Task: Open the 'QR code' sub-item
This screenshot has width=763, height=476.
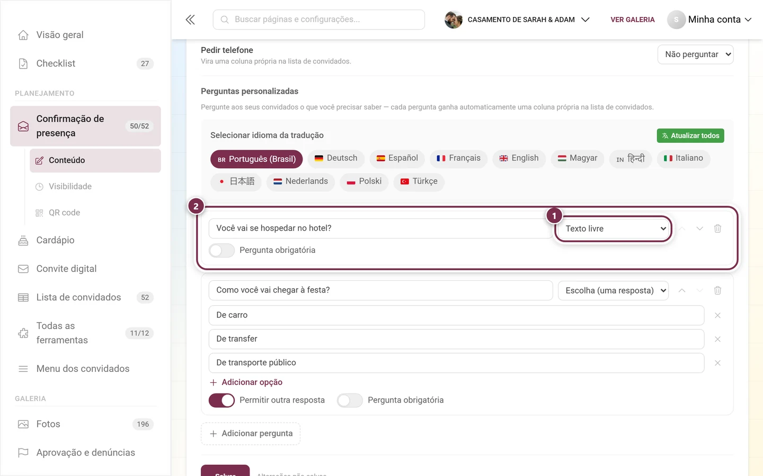Action: (95, 213)
